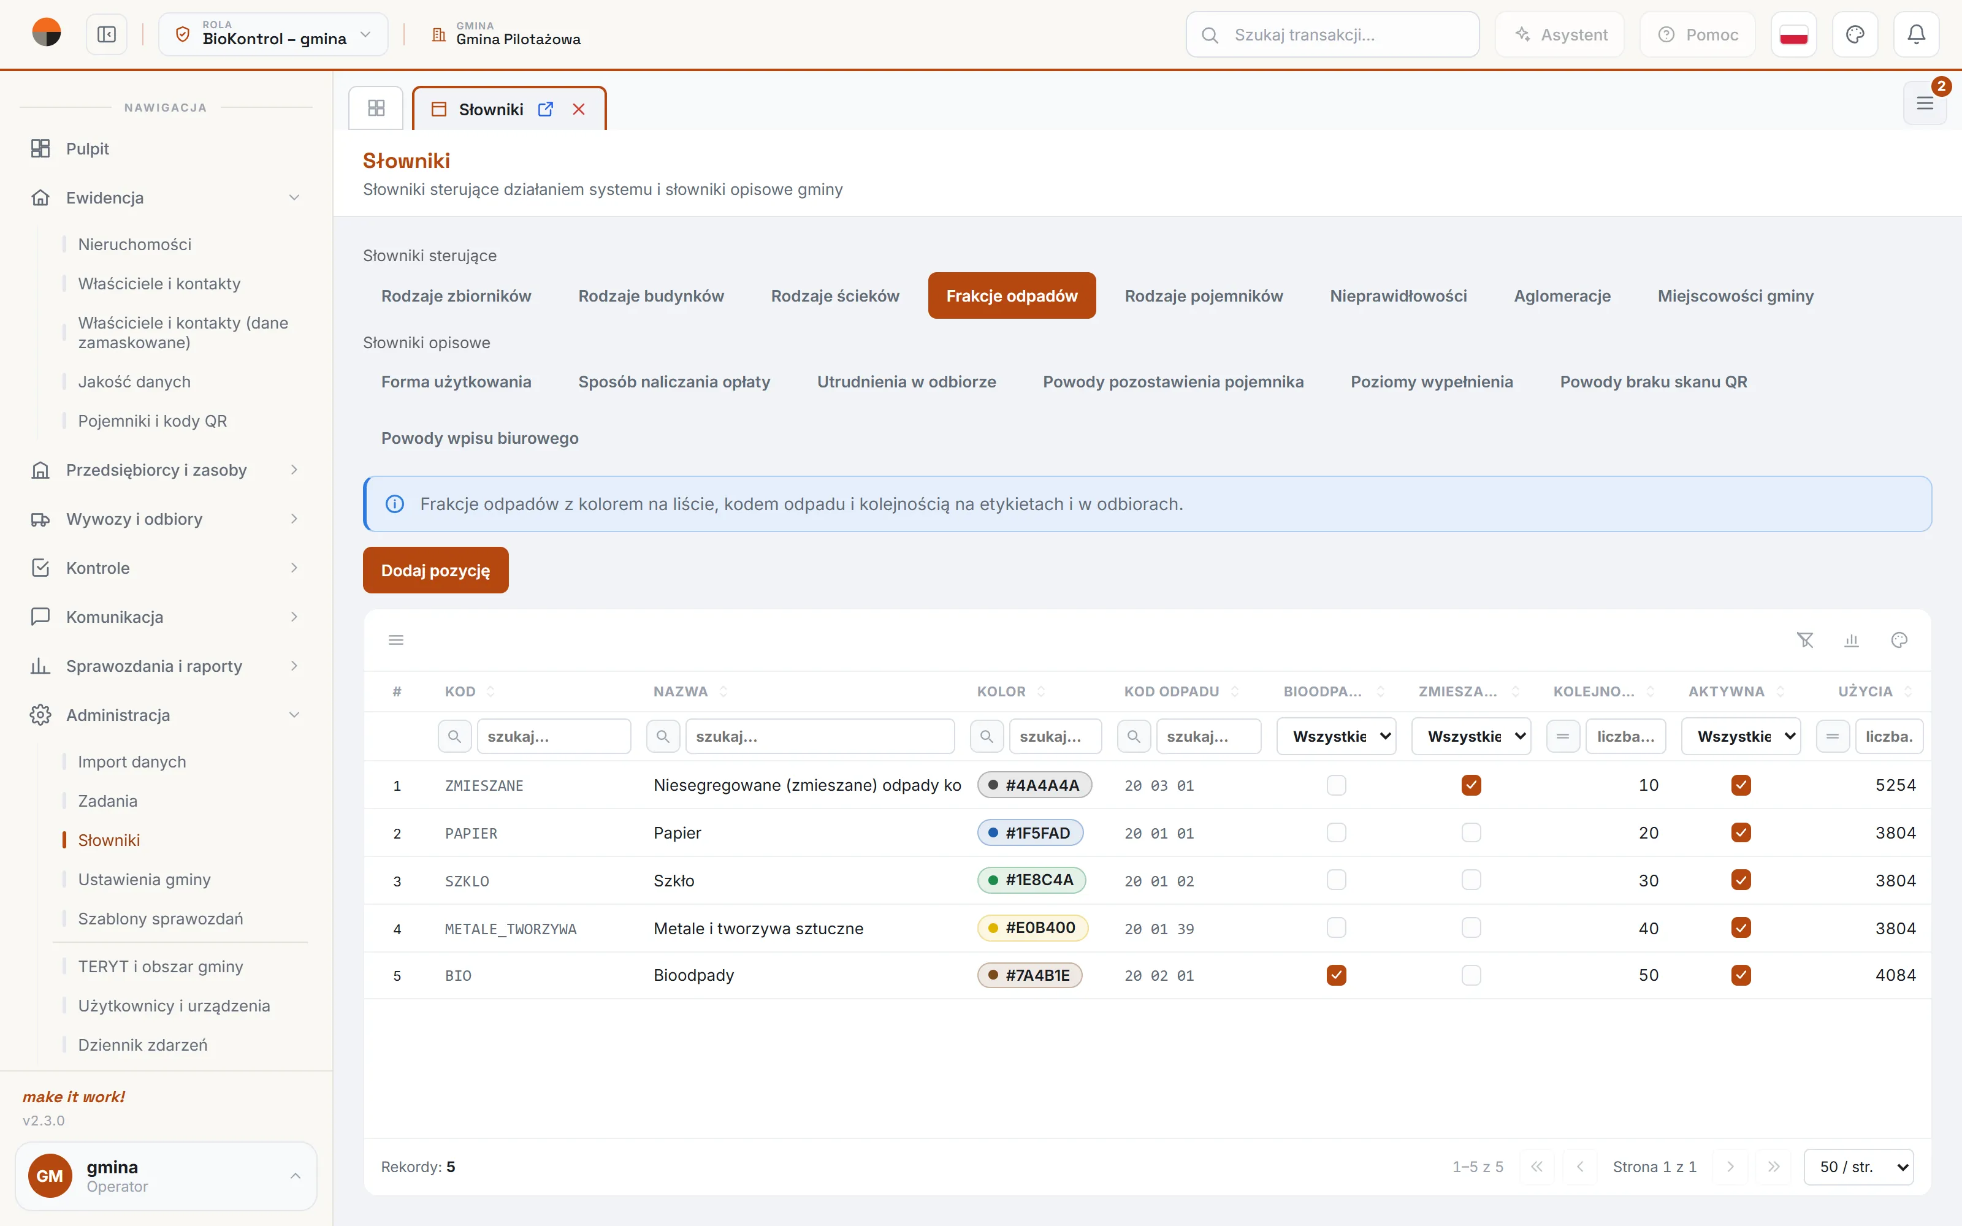Clear table filters icon
The height and width of the screenshot is (1226, 1962).
(x=1804, y=641)
